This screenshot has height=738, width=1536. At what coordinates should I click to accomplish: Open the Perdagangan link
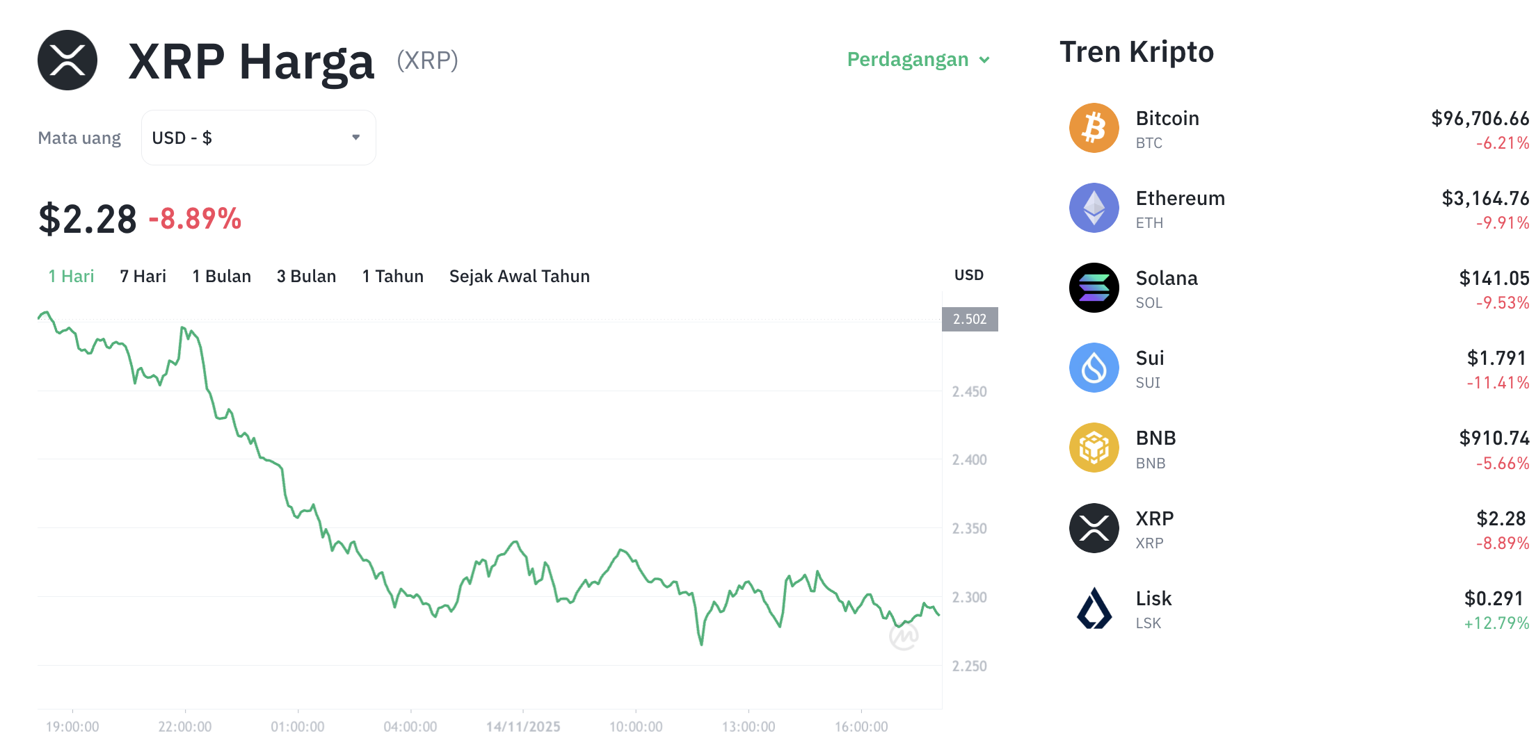click(907, 60)
